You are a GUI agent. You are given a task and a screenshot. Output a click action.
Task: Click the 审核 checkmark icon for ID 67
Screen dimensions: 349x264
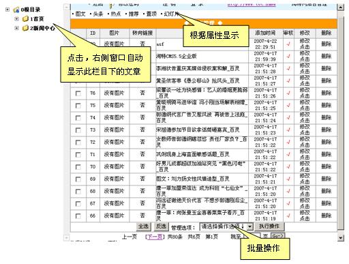[288, 203]
